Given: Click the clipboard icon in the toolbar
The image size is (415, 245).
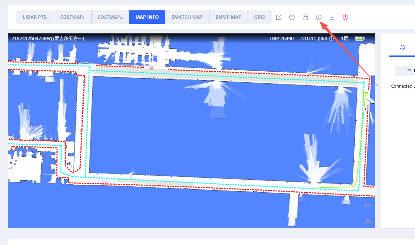Looking at the screenshot, I should (x=305, y=17).
